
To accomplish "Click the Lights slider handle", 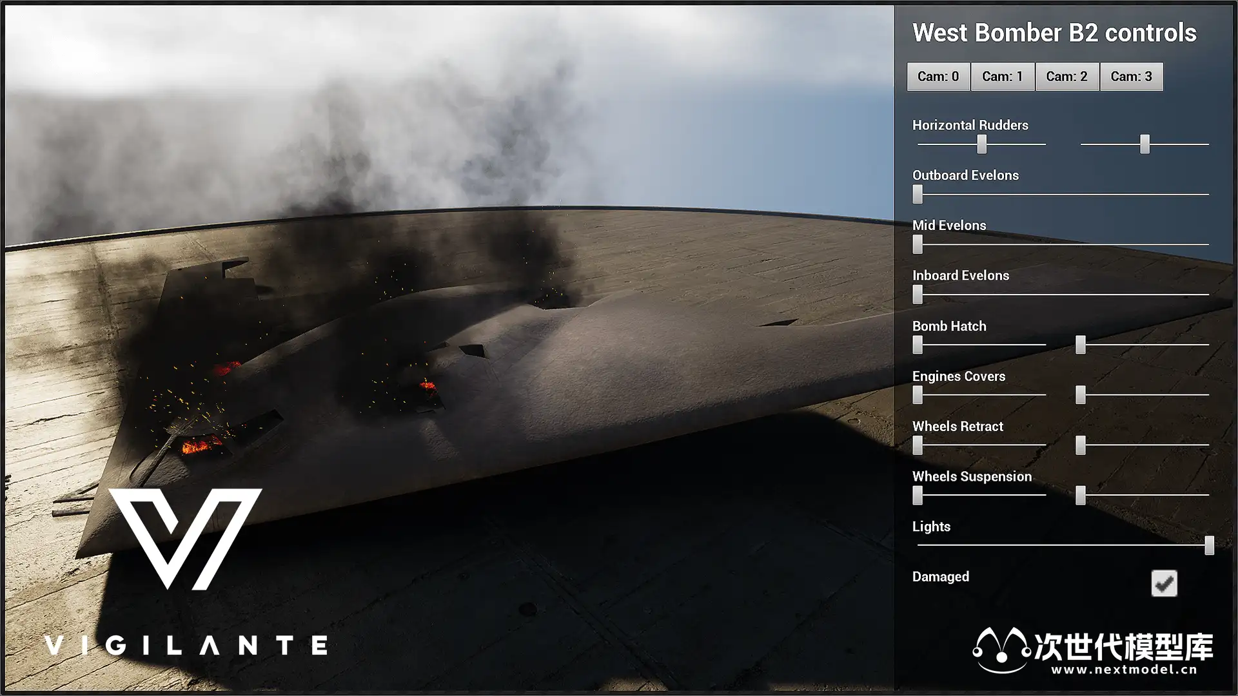I will point(1209,545).
